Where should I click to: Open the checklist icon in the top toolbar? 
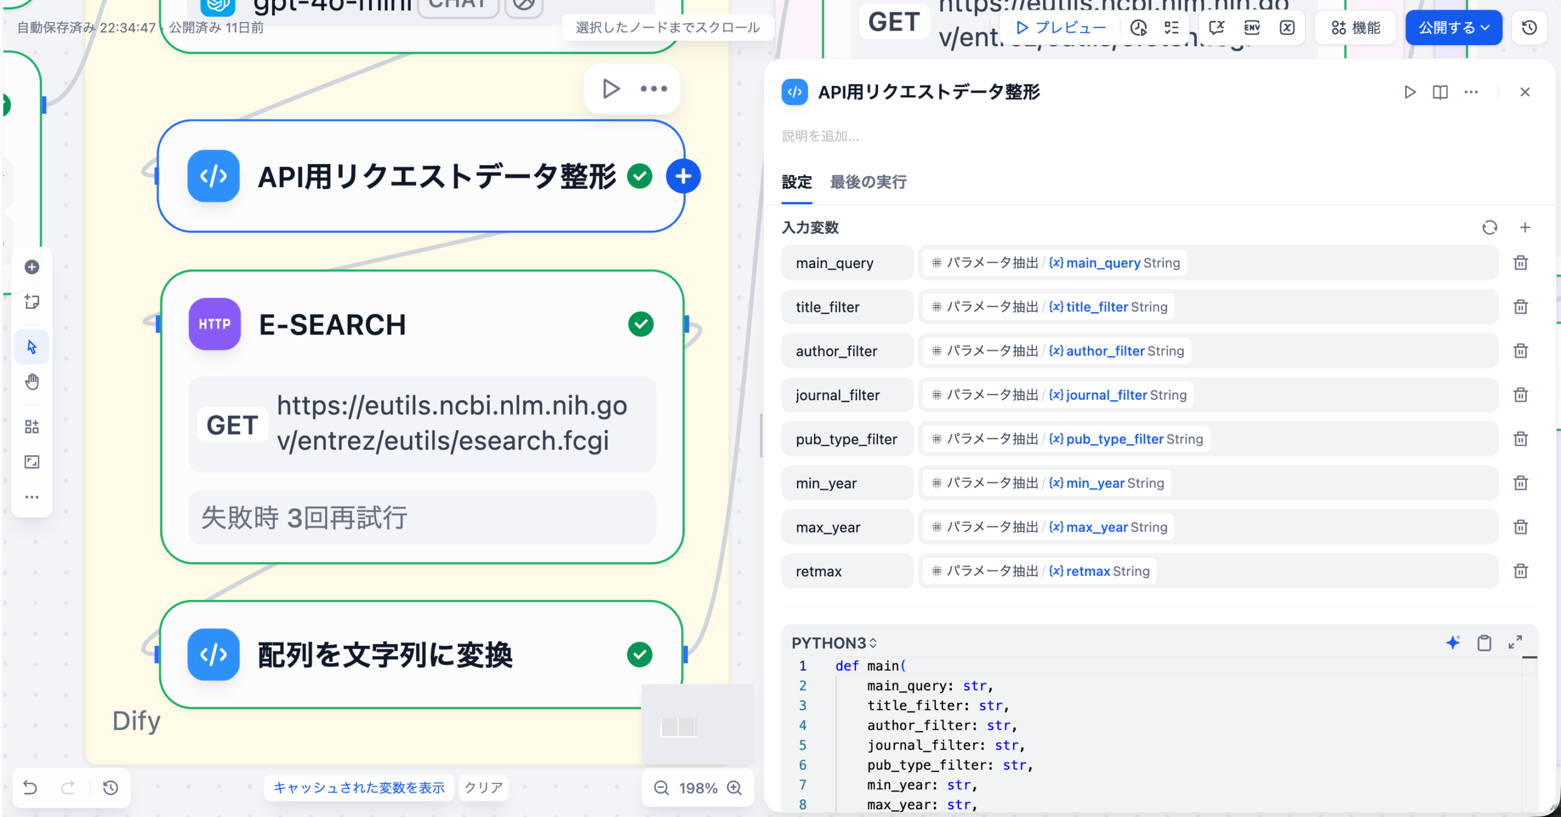[x=1171, y=27]
